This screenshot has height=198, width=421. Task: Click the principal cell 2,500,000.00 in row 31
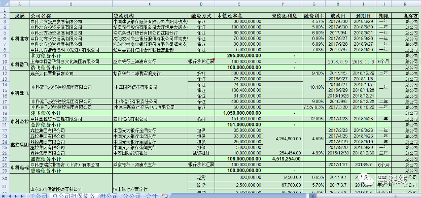[239, 185]
